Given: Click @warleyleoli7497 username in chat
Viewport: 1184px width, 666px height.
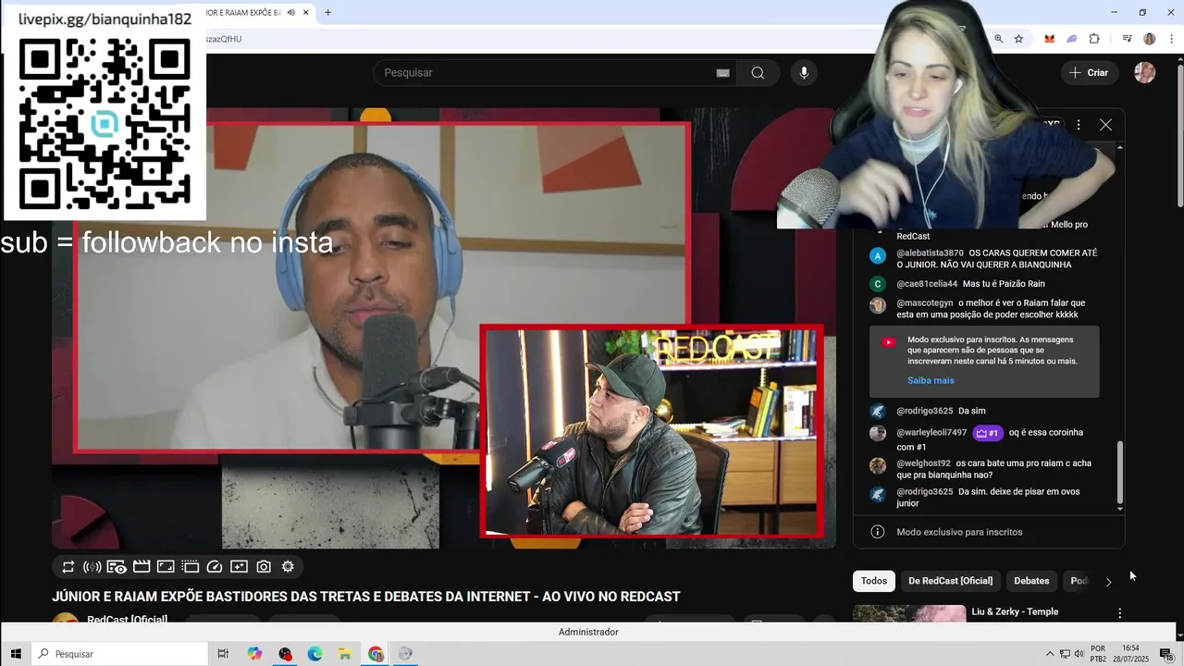Looking at the screenshot, I should [931, 433].
